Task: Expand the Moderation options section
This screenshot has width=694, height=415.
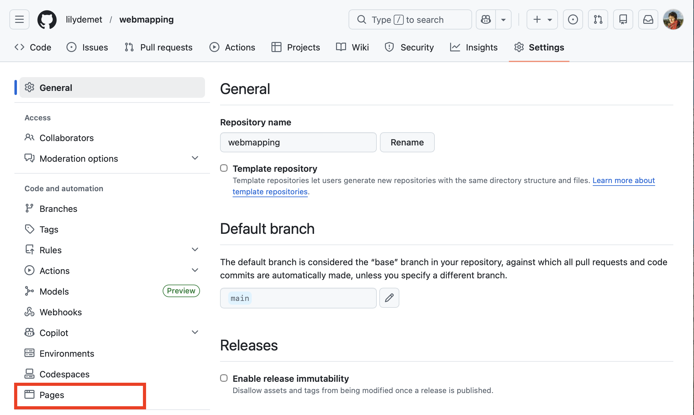Action: click(195, 158)
